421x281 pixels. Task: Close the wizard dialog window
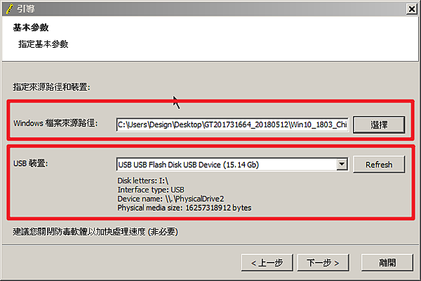(411, 9)
